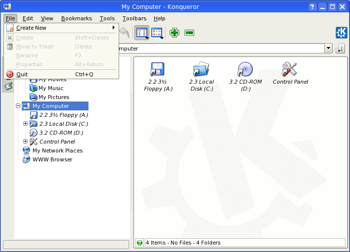The height and width of the screenshot is (252, 350).
Task: Click the Ctrl+Q shortcut text in menu
Action: click(x=84, y=74)
